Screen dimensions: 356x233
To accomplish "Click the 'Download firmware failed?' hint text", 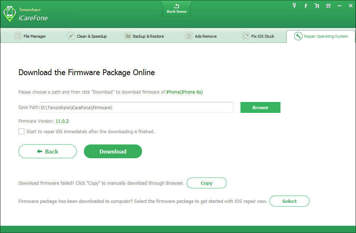I will pos(101,183).
